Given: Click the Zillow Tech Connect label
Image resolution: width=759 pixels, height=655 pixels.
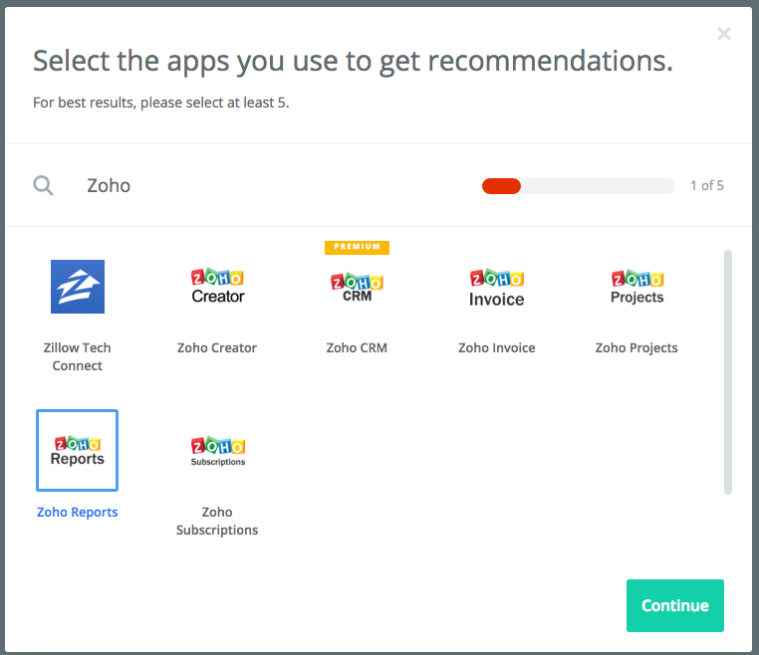Looking at the screenshot, I should point(78,356).
